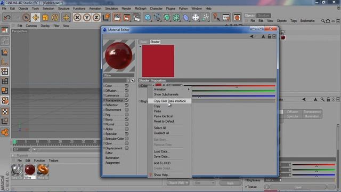Select the orange metal material thumbnail
The height and width of the screenshot is (192, 341).
[x=43, y=170]
